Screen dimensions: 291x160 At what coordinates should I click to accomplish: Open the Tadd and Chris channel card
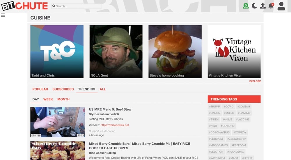[57, 51]
